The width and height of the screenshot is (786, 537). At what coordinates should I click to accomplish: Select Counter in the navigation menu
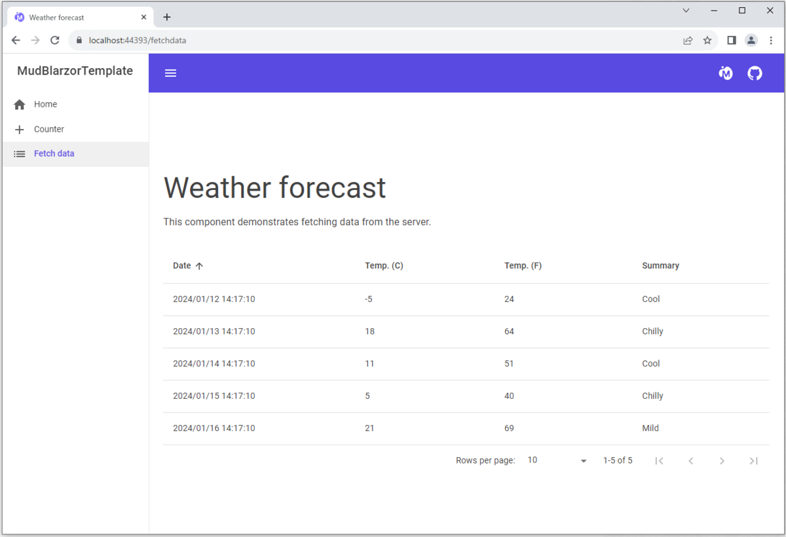(x=75, y=130)
